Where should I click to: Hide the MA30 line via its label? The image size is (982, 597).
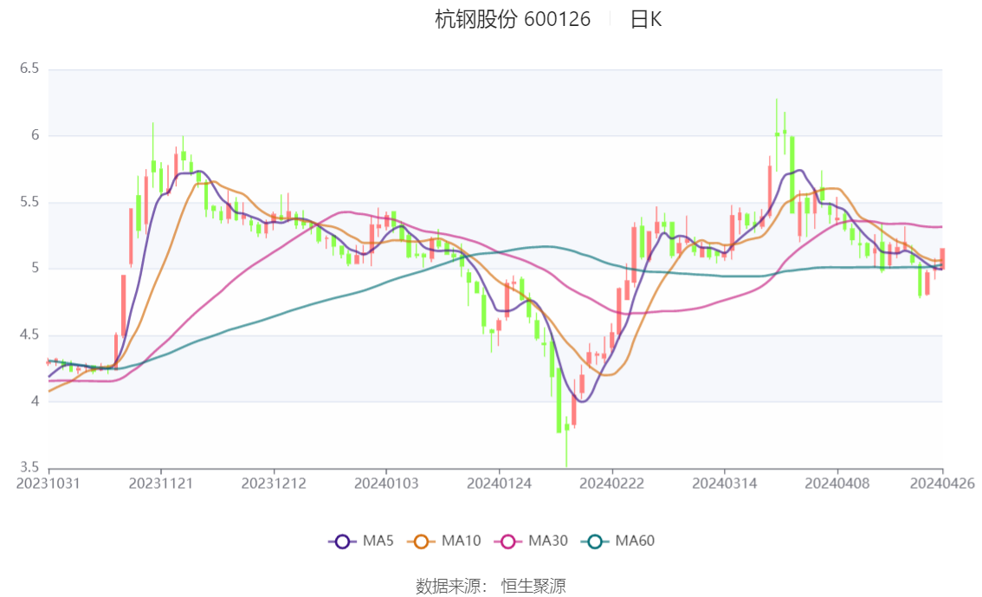pos(548,541)
